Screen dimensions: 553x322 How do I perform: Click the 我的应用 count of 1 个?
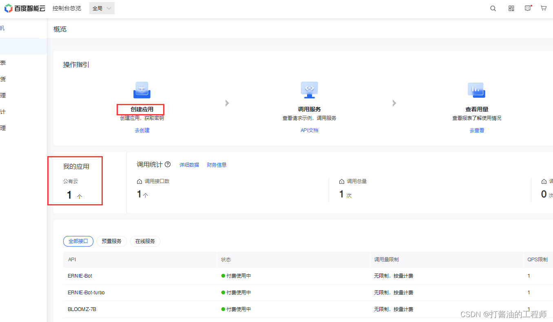75,195
